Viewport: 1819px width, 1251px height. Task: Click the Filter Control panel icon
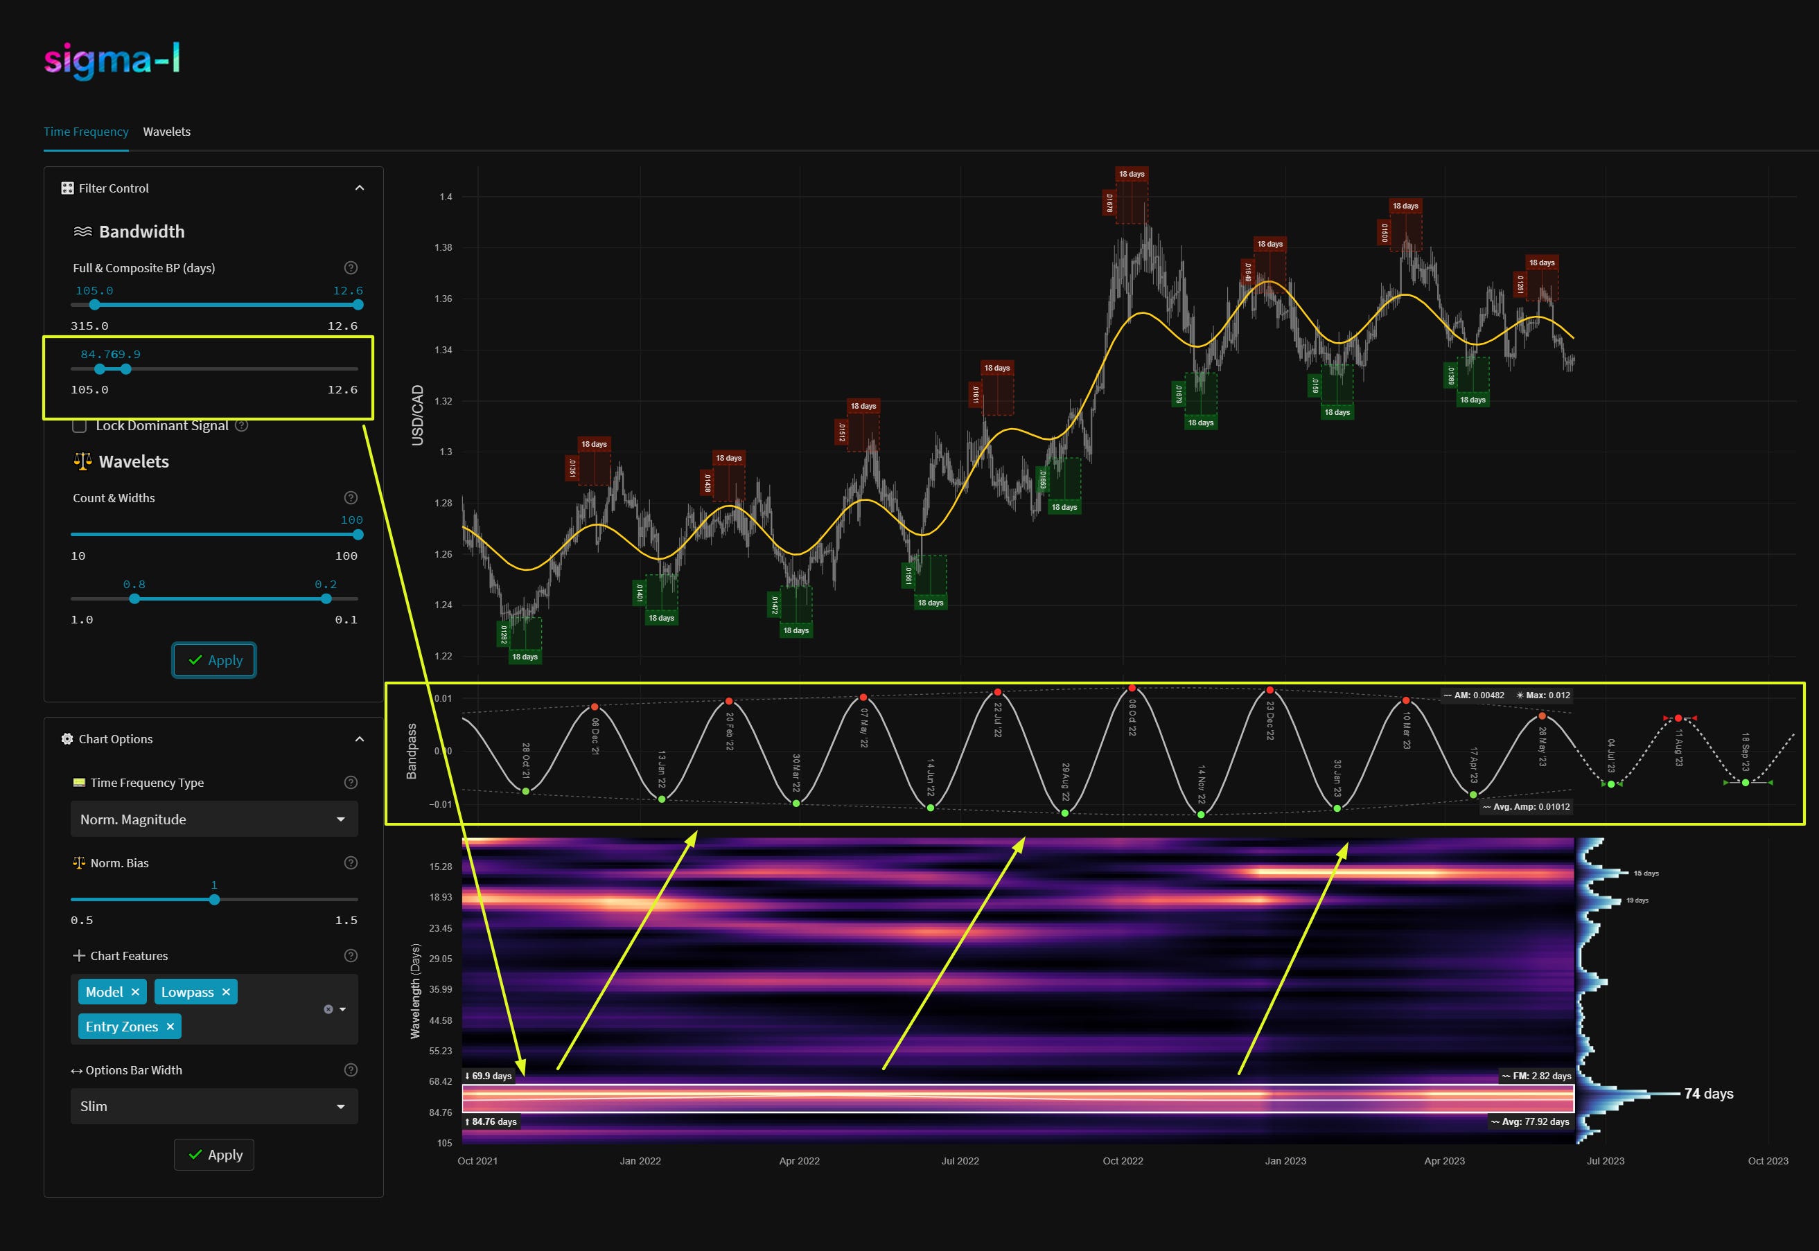coord(67,187)
